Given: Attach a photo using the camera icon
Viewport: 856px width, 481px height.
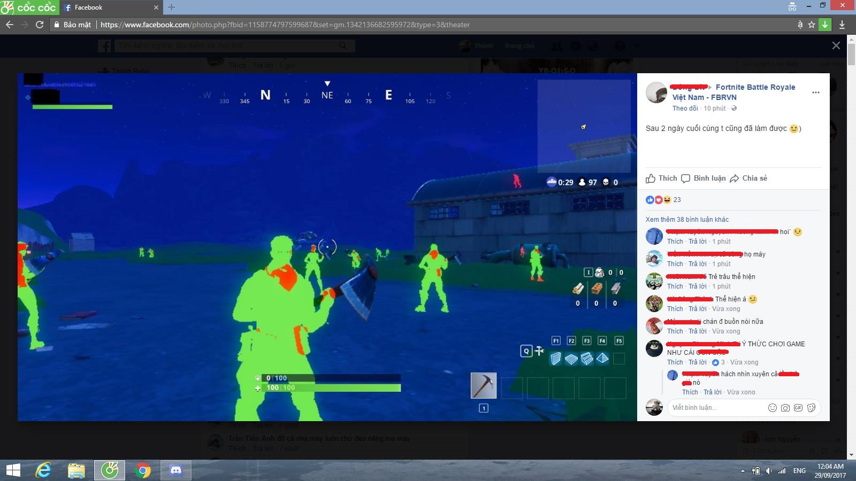Looking at the screenshot, I should tap(784, 407).
